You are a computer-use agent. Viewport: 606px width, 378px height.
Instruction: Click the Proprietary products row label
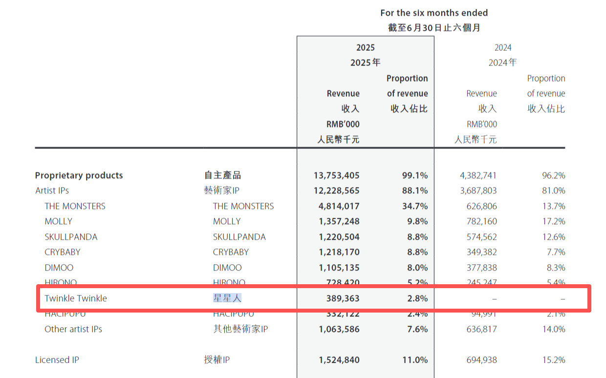(79, 175)
